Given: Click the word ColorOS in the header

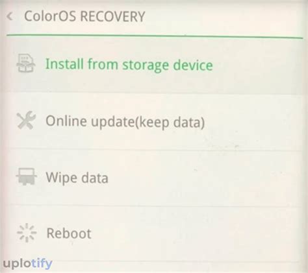Looking at the screenshot, I should (50, 16).
